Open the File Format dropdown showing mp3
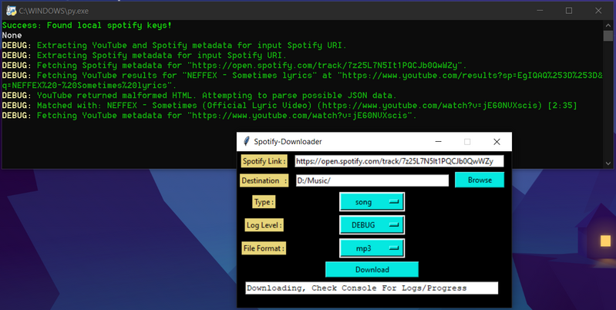 point(372,248)
